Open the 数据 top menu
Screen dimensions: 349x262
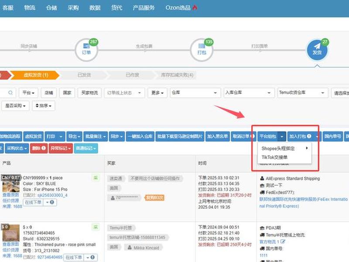click(95, 8)
